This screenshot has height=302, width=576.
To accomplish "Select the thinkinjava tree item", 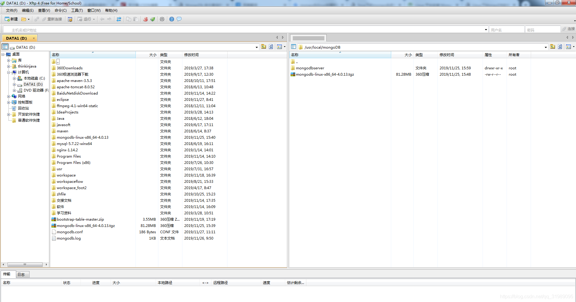I will point(27,66).
